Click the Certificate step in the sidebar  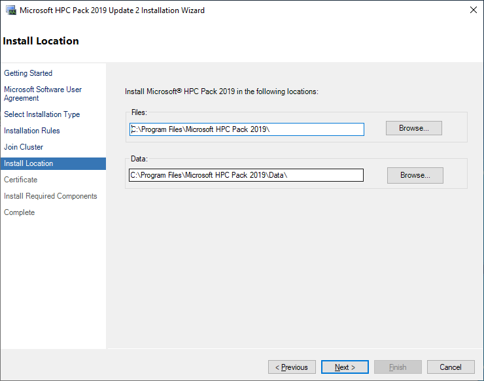[x=21, y=180]
